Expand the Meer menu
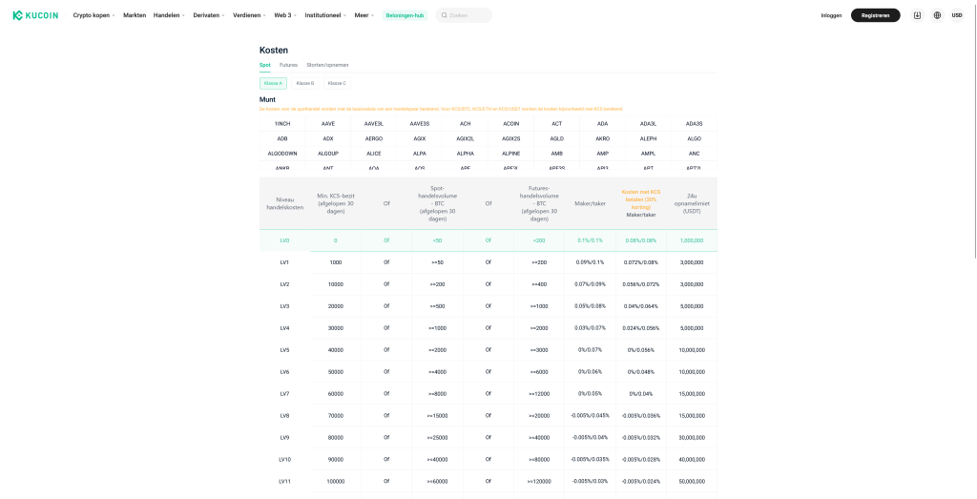The width and height of the screenshot is (977, 499). click(x=364, y=15)
